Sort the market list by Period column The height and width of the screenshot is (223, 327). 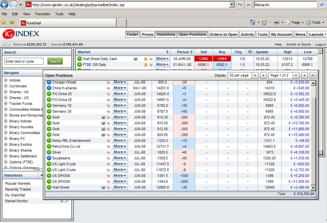184,52
